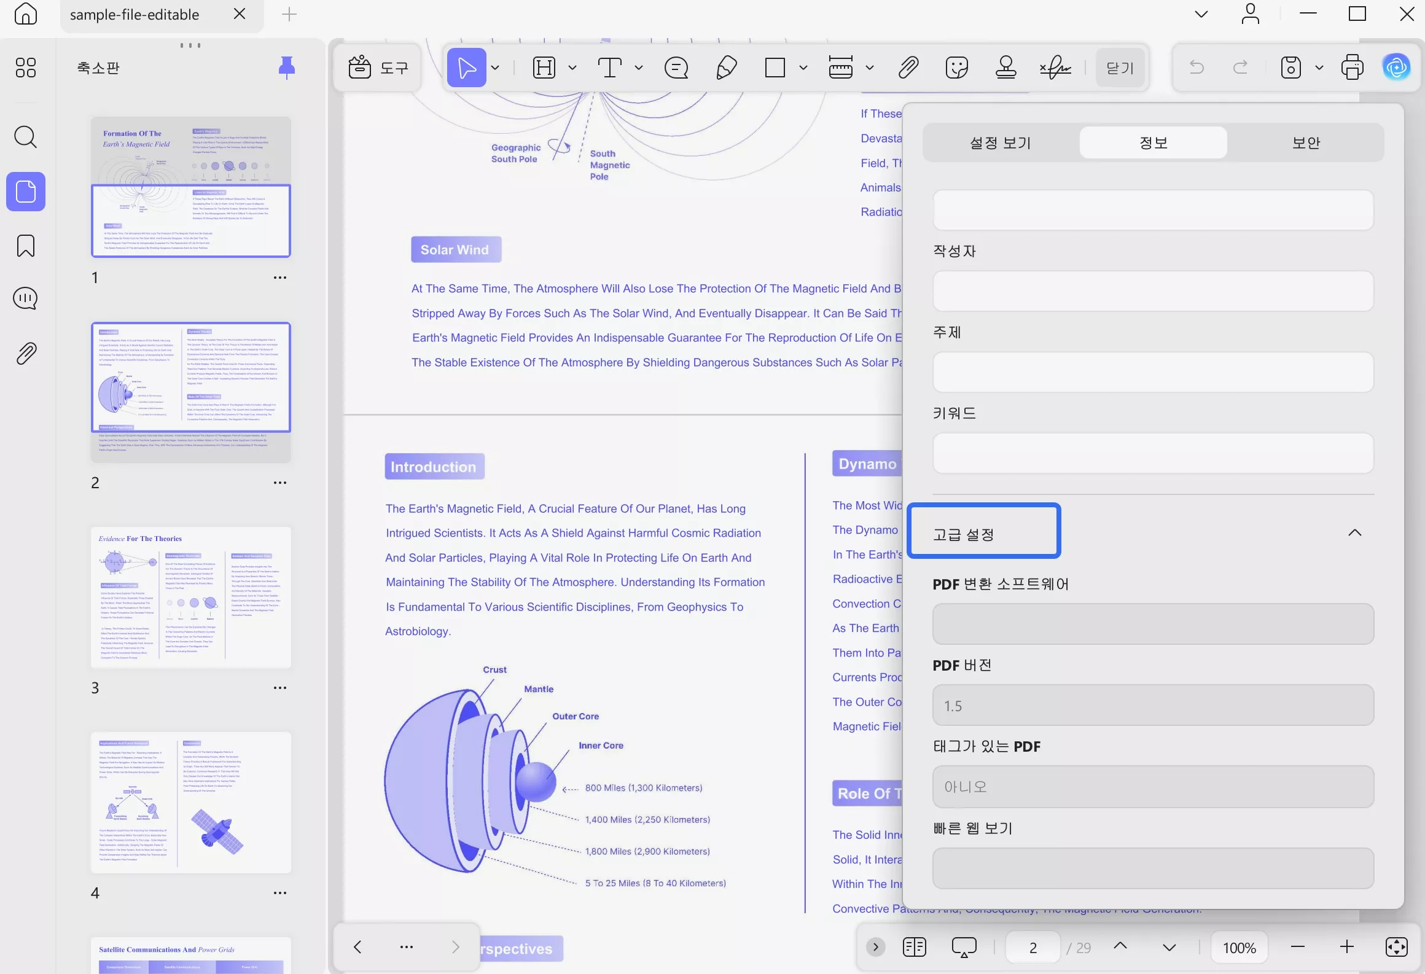Open the comment note tool
1425x974 pixels.
tap(676, 68)
